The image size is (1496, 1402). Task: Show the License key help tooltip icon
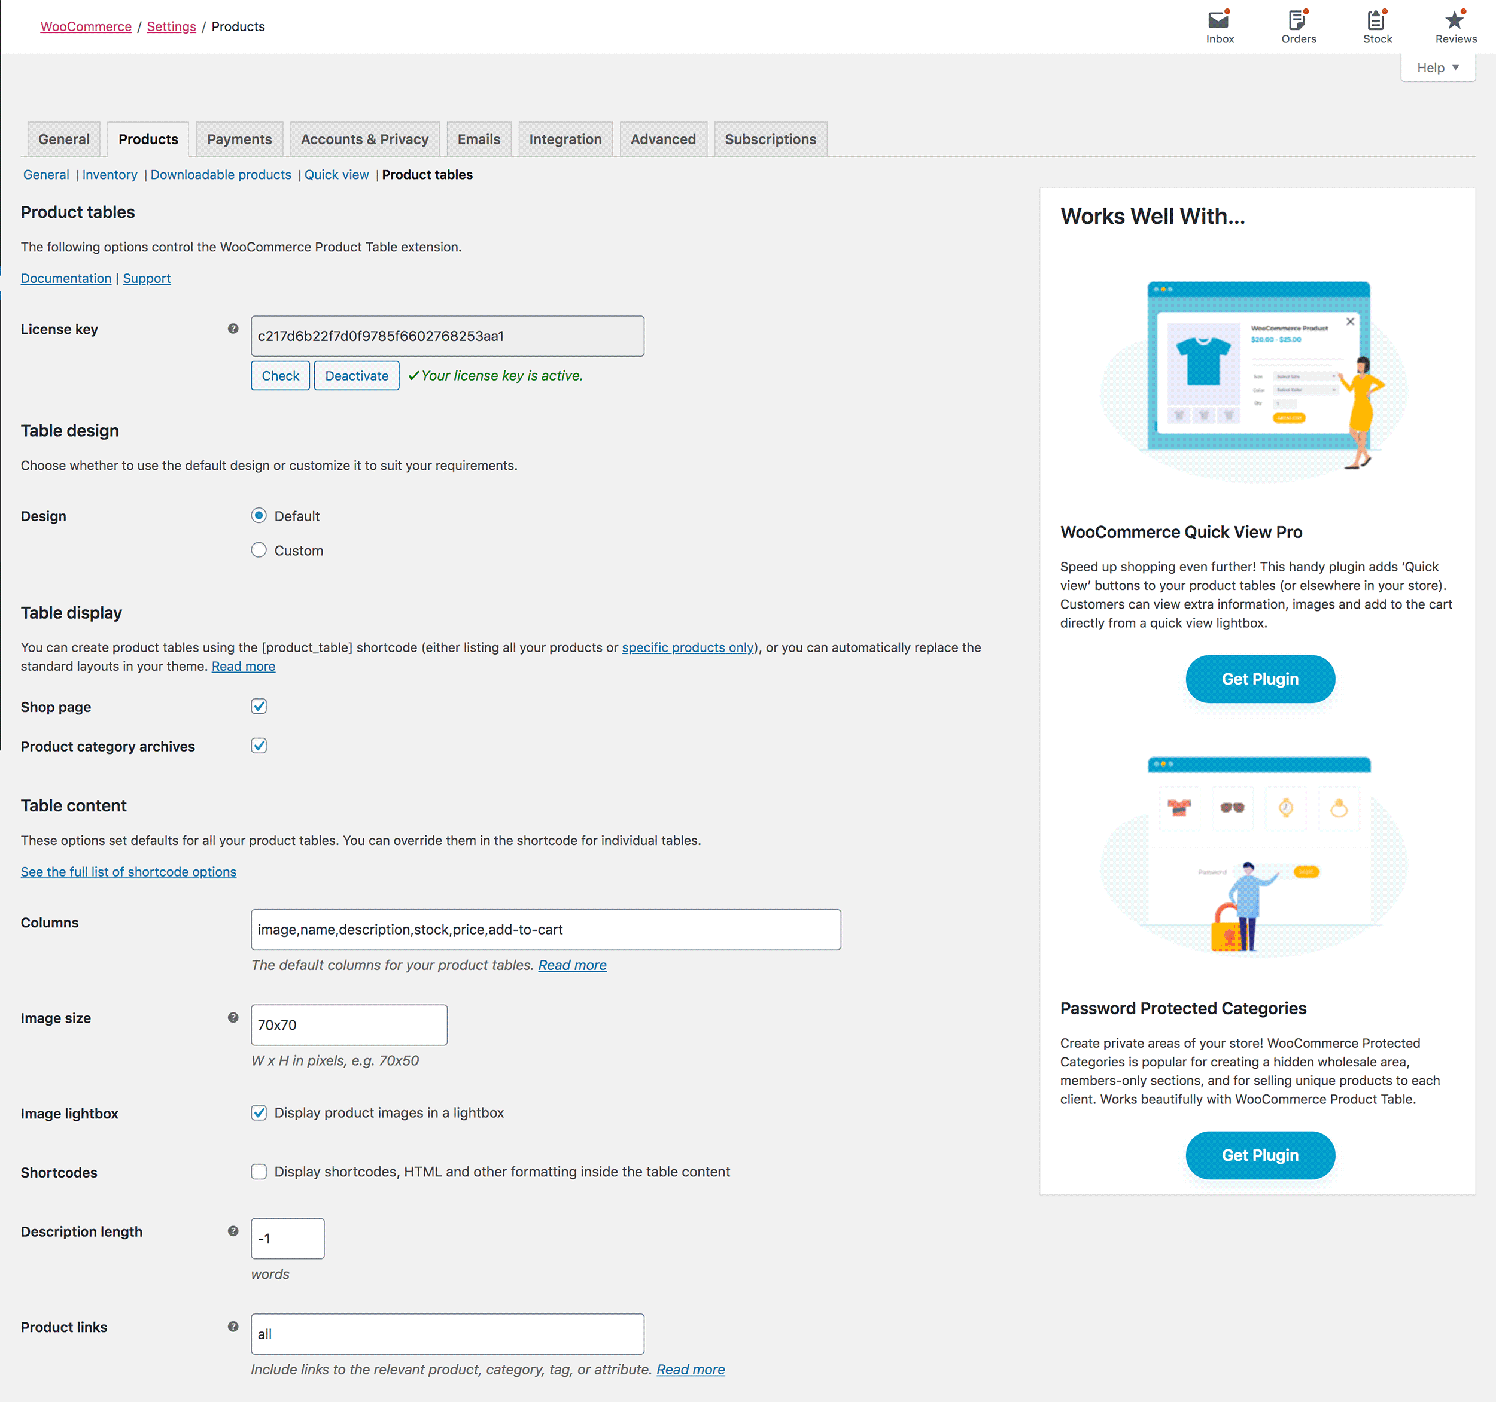[233, 329]
